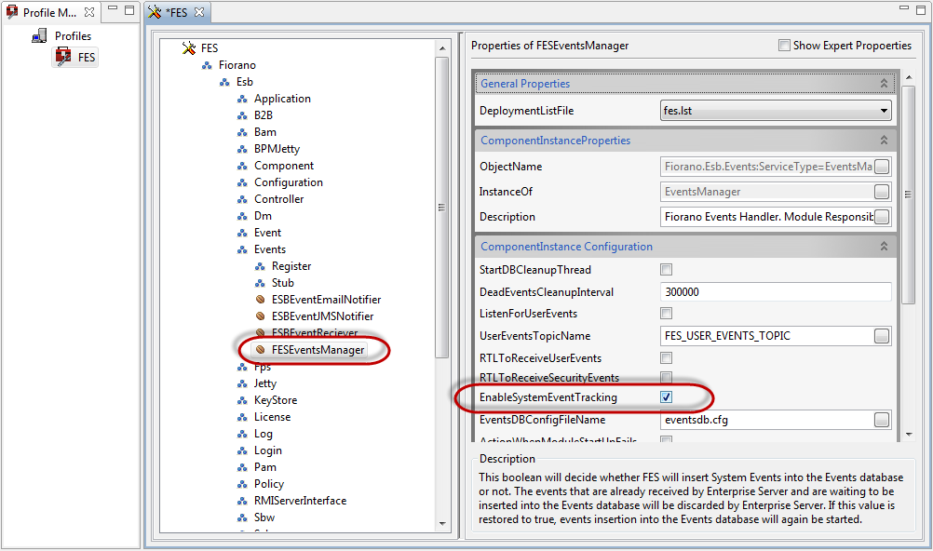Image resolution: width=933 pixels, height=551 pixels.
Task: Click the UserEventsTopicName text field
Action: (x=766, y=336)
